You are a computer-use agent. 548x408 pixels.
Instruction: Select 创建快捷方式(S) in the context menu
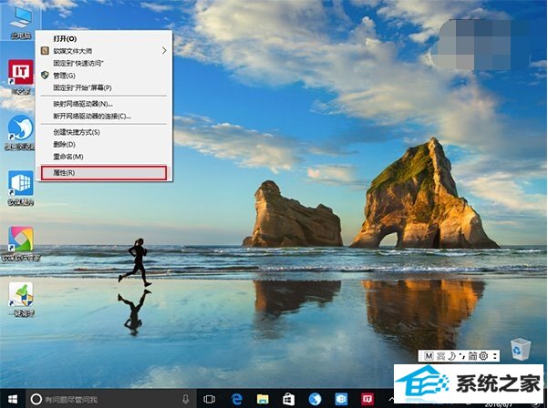tap(104, 132)
